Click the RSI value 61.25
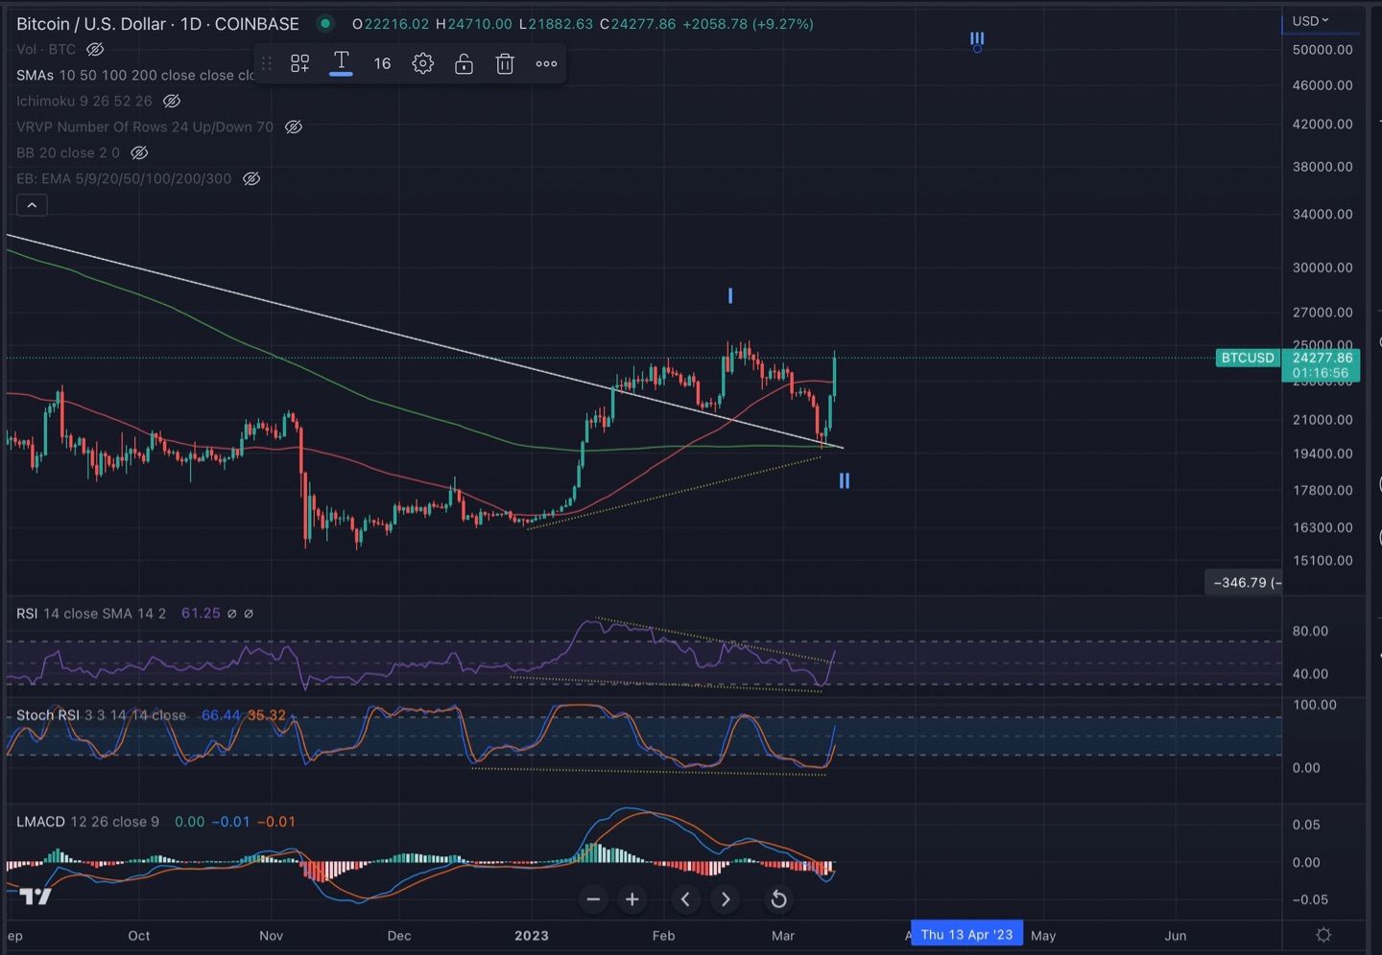 pos(201,613)
